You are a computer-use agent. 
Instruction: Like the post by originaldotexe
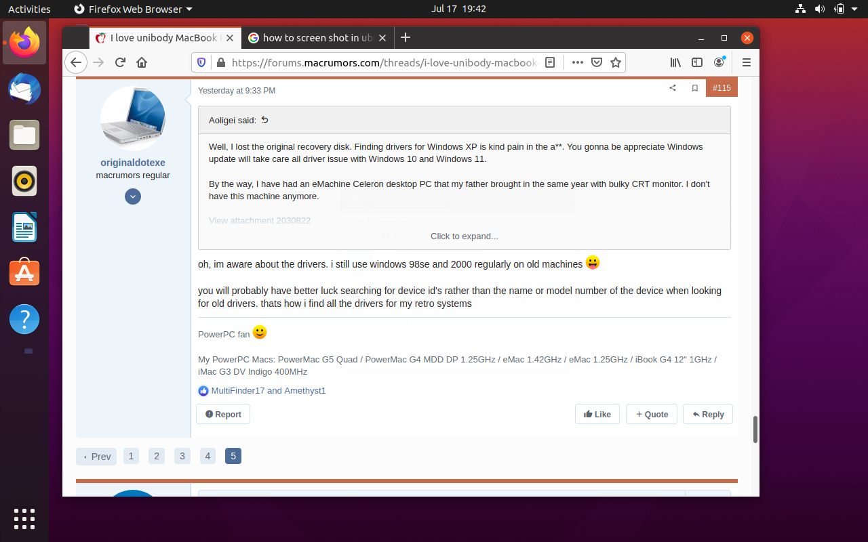[x=597, y=414]
